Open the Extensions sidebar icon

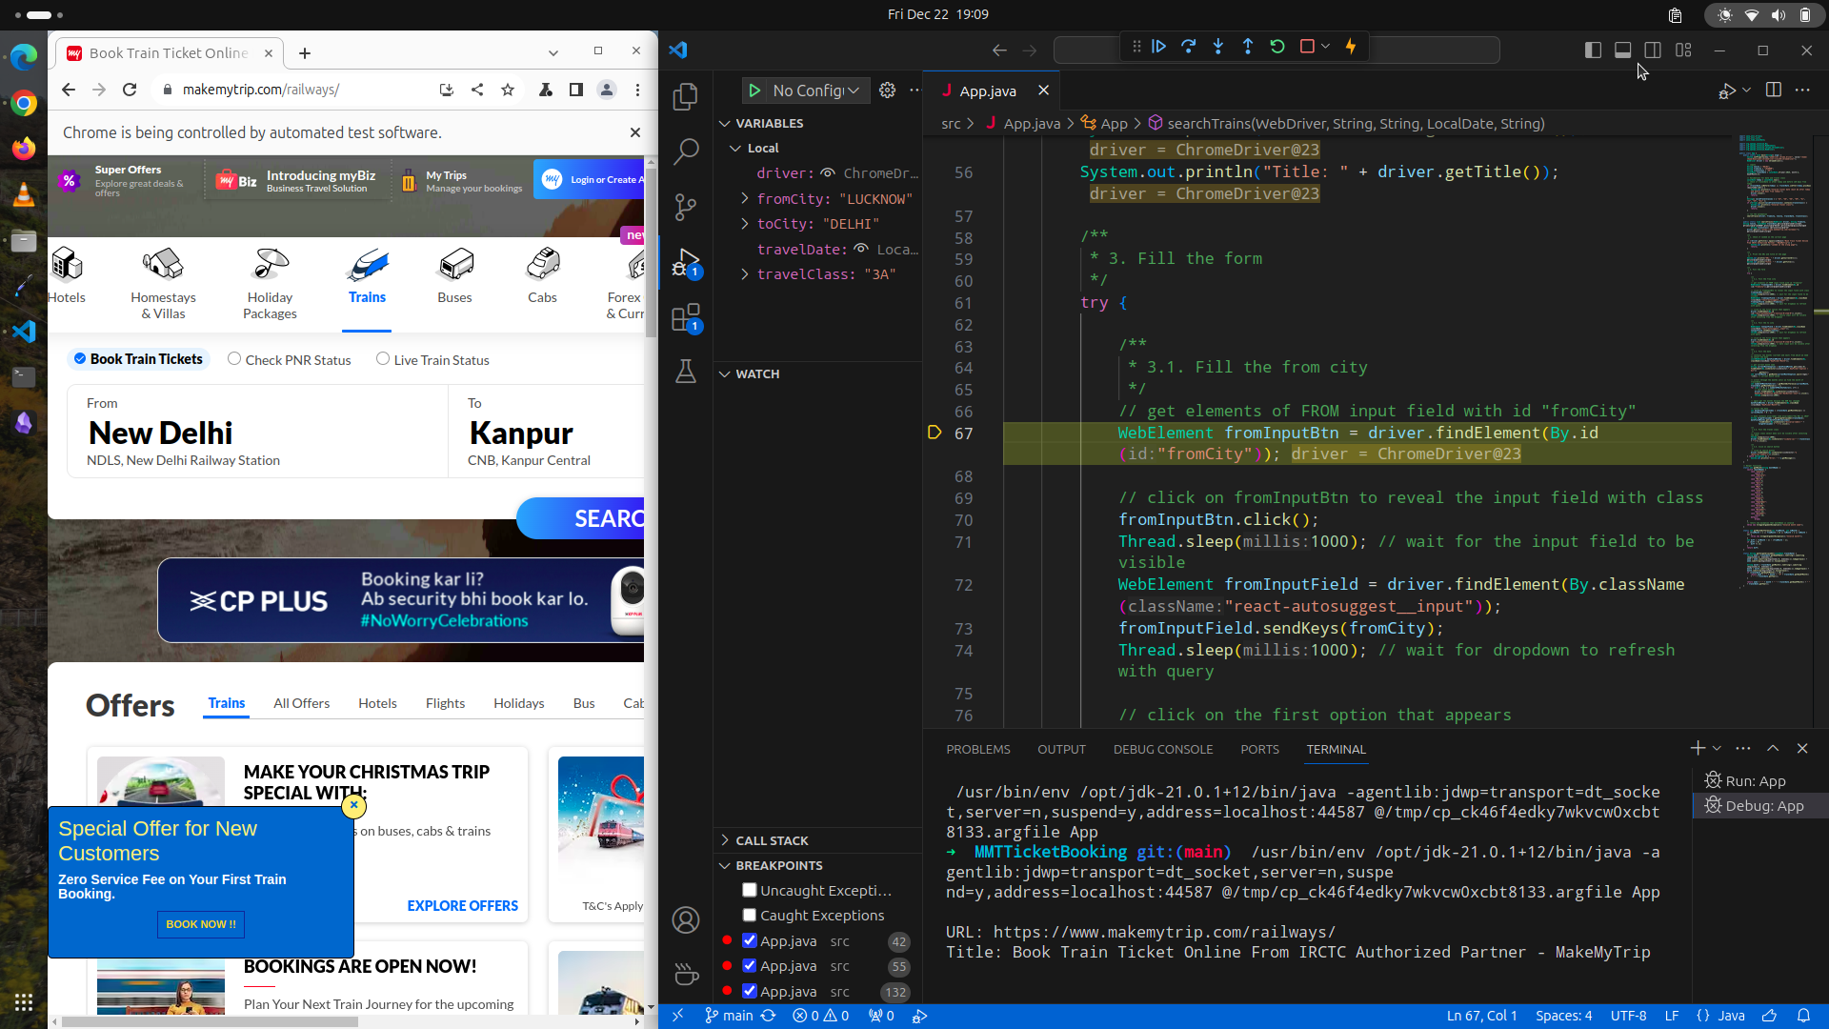point(685,317)
